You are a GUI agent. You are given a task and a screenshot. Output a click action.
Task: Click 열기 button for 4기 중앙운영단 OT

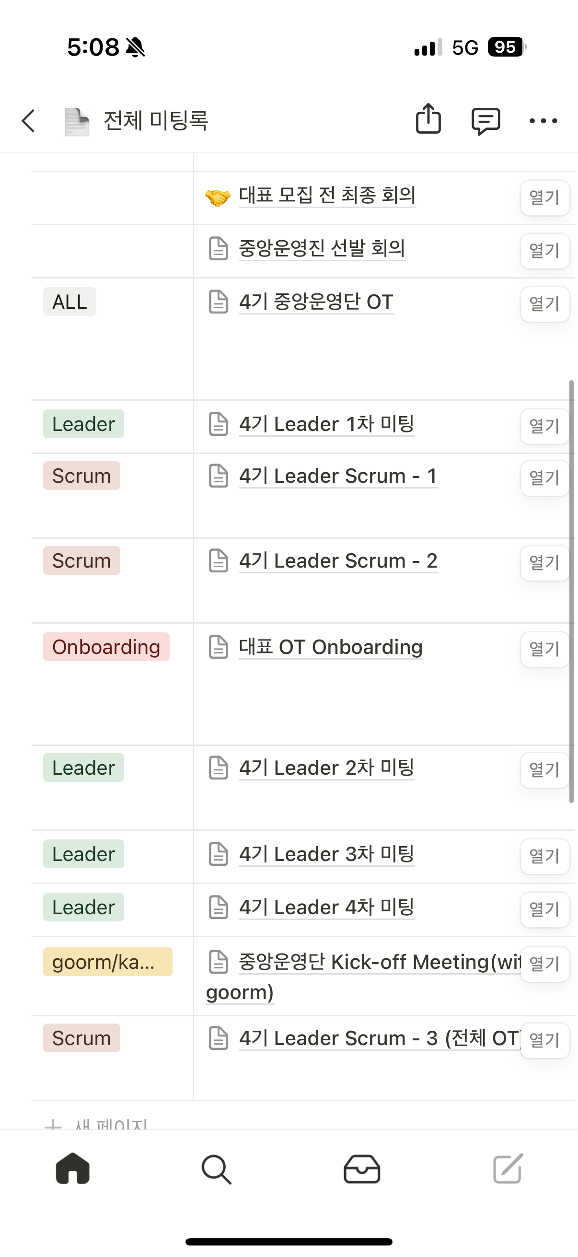[544, 304]
